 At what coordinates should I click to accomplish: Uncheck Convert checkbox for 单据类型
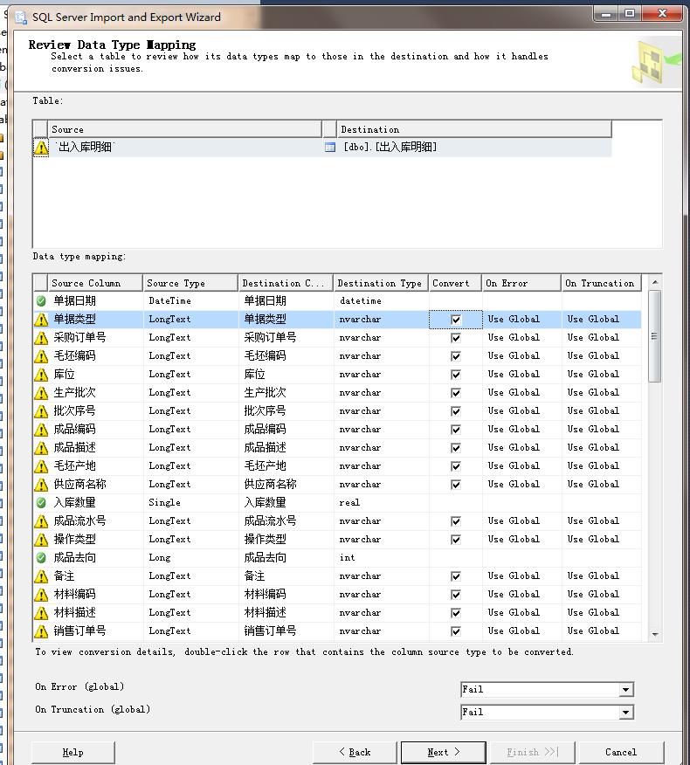[x=455, y=320]
